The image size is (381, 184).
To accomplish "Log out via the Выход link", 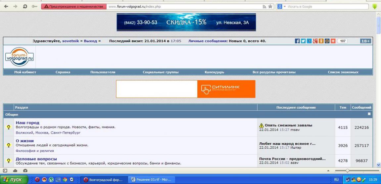I will pos(90,41).
